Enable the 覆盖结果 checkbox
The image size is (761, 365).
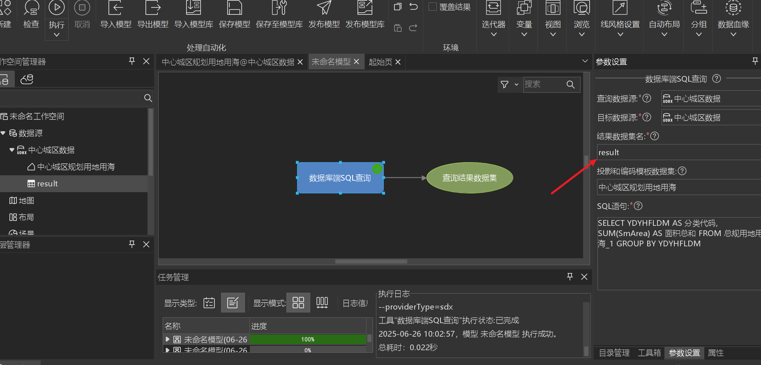pyautogui.click(x=433, y=7)
